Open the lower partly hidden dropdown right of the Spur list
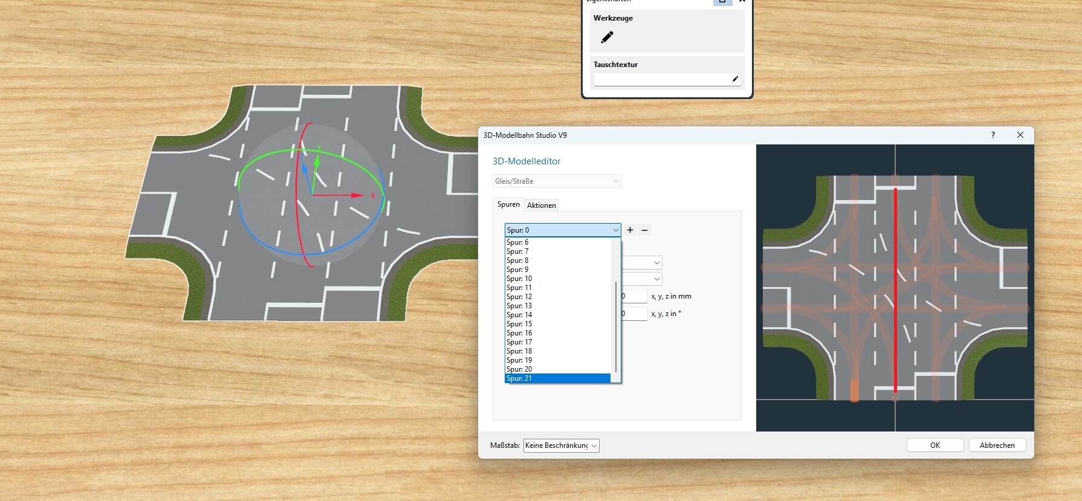 pyautogui.click(x=642, y=279)
